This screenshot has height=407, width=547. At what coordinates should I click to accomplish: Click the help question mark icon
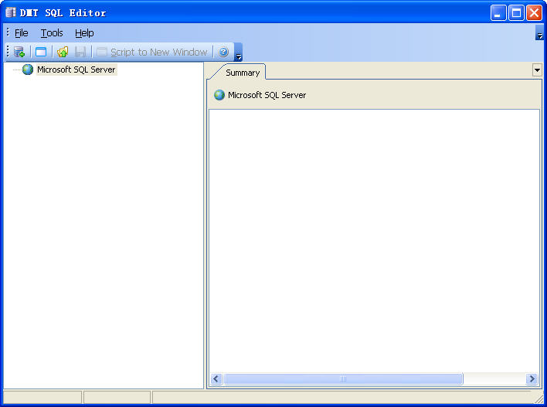223,53
